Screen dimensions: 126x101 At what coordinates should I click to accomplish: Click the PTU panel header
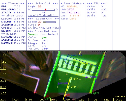coord(96,4)
